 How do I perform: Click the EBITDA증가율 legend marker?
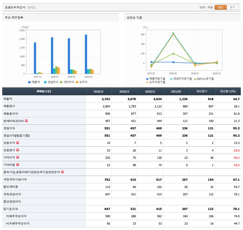tap(195, 79)
